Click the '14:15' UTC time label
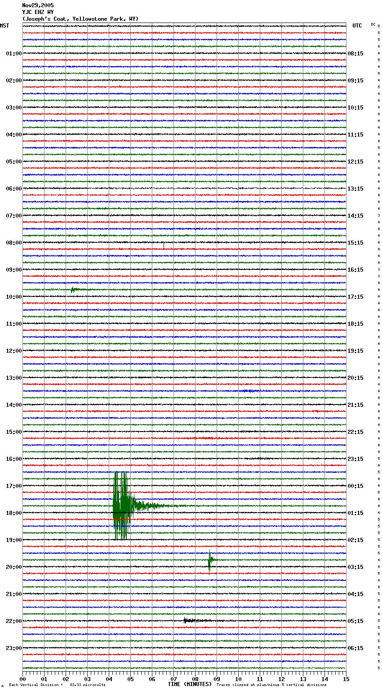382x691 pixels. [x=355, y=216]
